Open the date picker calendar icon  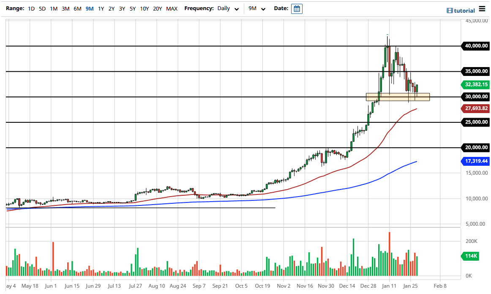(x=297, y=8)
